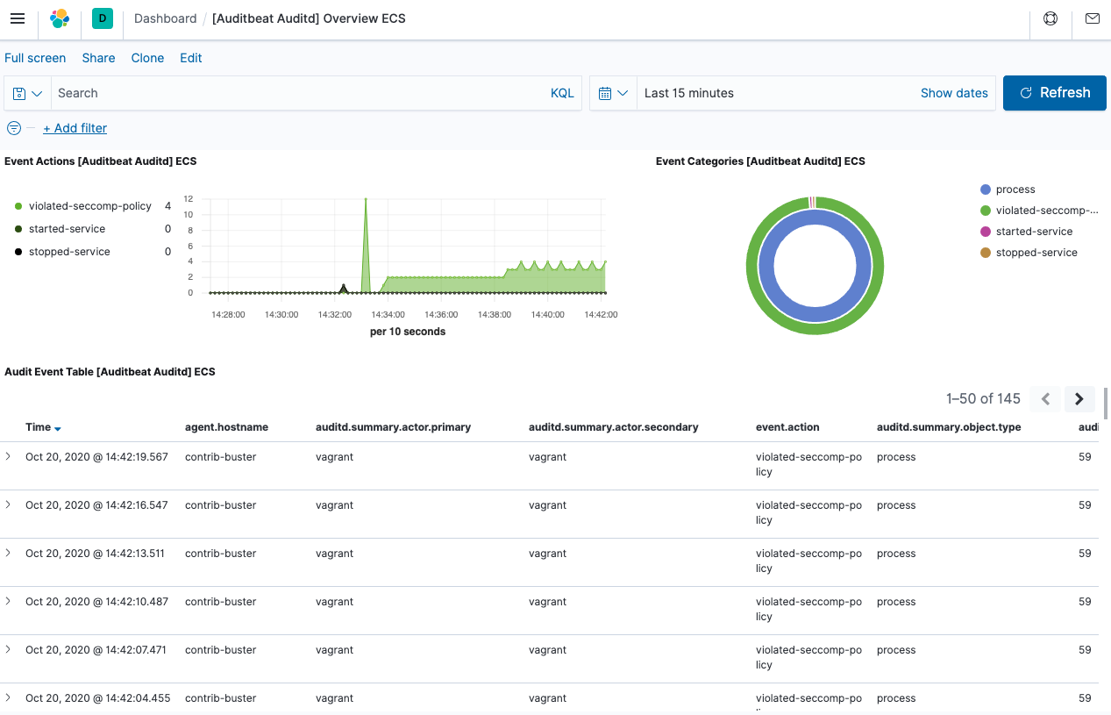Open "+ Add filter"
The height and width of the screenshot is (715, 1111).
point(75,127)
